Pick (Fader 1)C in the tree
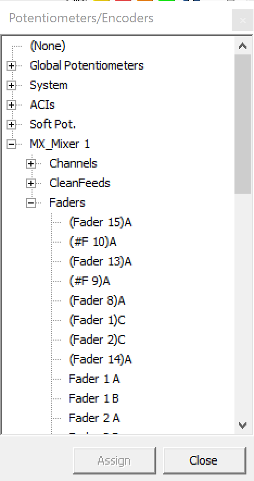The width and height of the screenshot is (254, 481). (97, 320)
